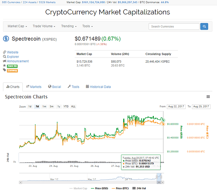The image size is (217, 190).
Task: Set chart zoom to 3m
Action: 52,106
